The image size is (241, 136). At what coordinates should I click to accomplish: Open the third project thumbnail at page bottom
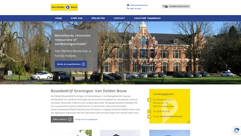(170, 133)
